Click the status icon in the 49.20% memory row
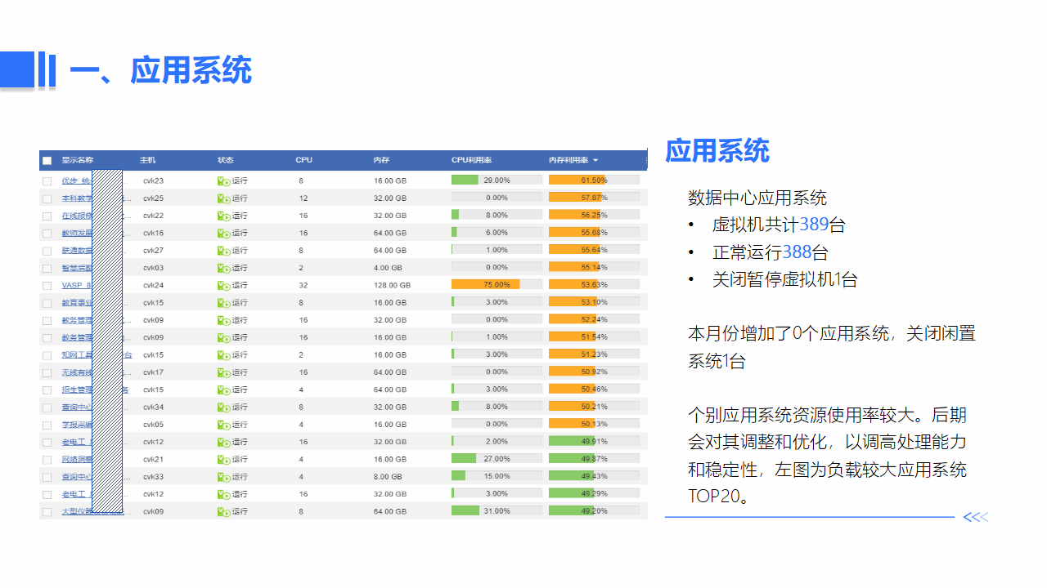The width and height of the screenshot is (1047, 588). 223,511
